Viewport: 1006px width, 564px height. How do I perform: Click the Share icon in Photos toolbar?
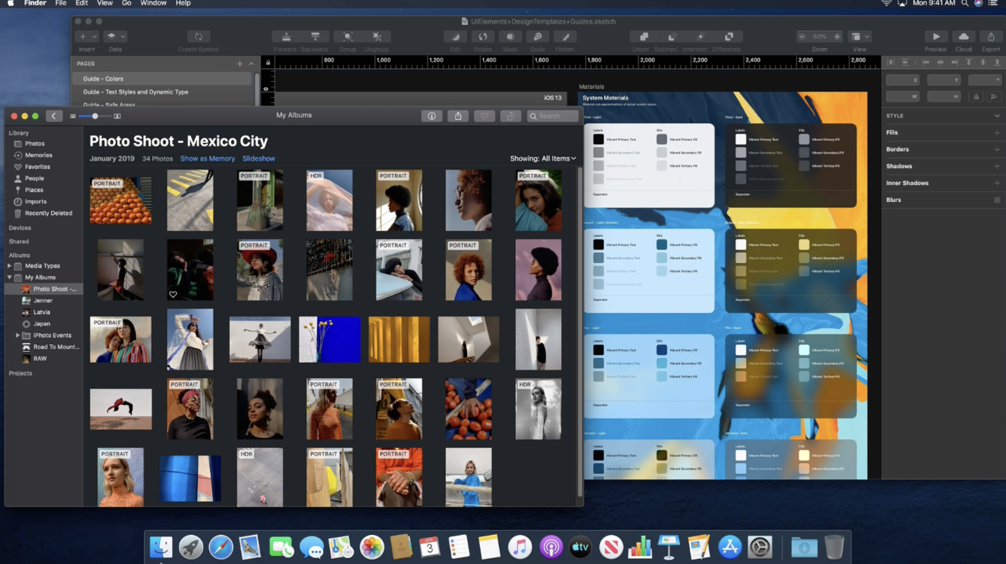coord(458,116)
